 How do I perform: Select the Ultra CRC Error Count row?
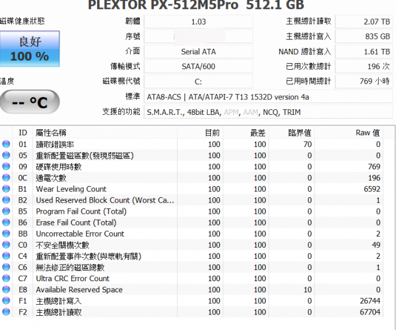pos(191,278)
